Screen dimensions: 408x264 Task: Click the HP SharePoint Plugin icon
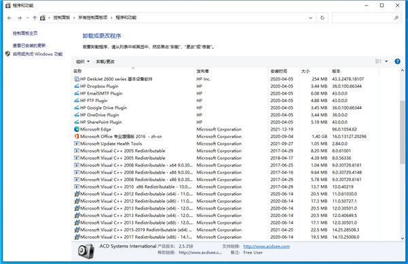pyautogui.click(x=77, y=122)
